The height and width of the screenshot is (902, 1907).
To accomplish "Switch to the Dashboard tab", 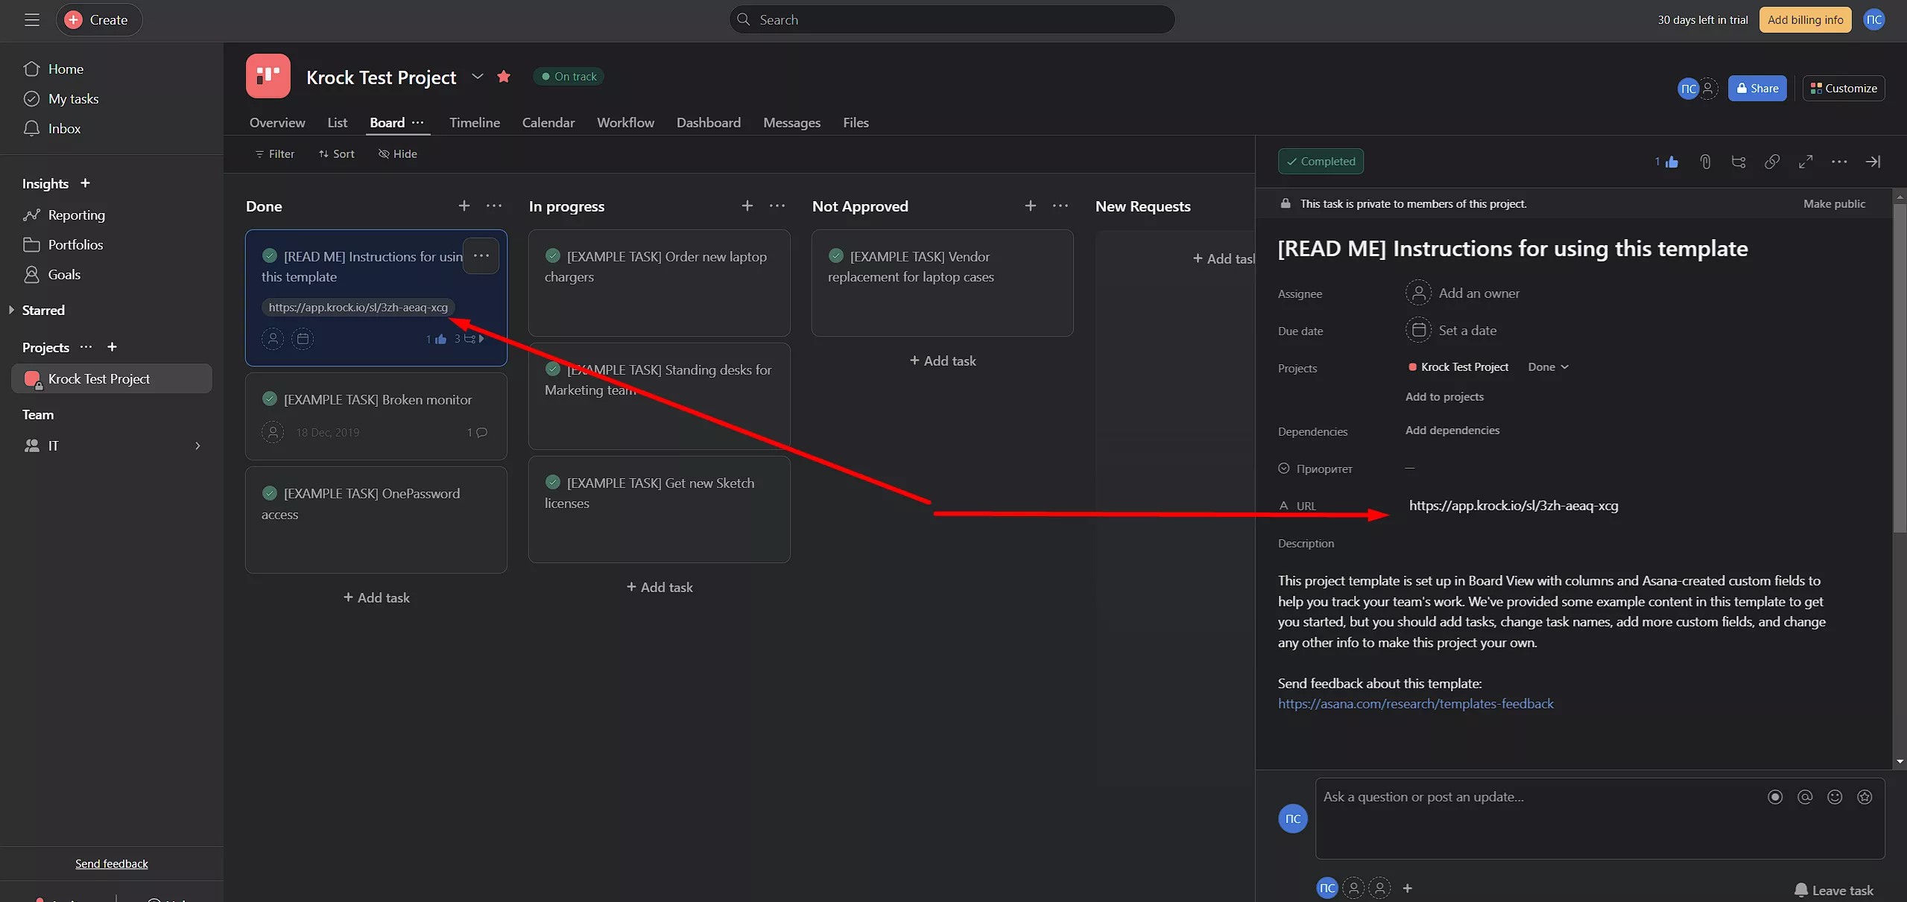I will point(709,123).
